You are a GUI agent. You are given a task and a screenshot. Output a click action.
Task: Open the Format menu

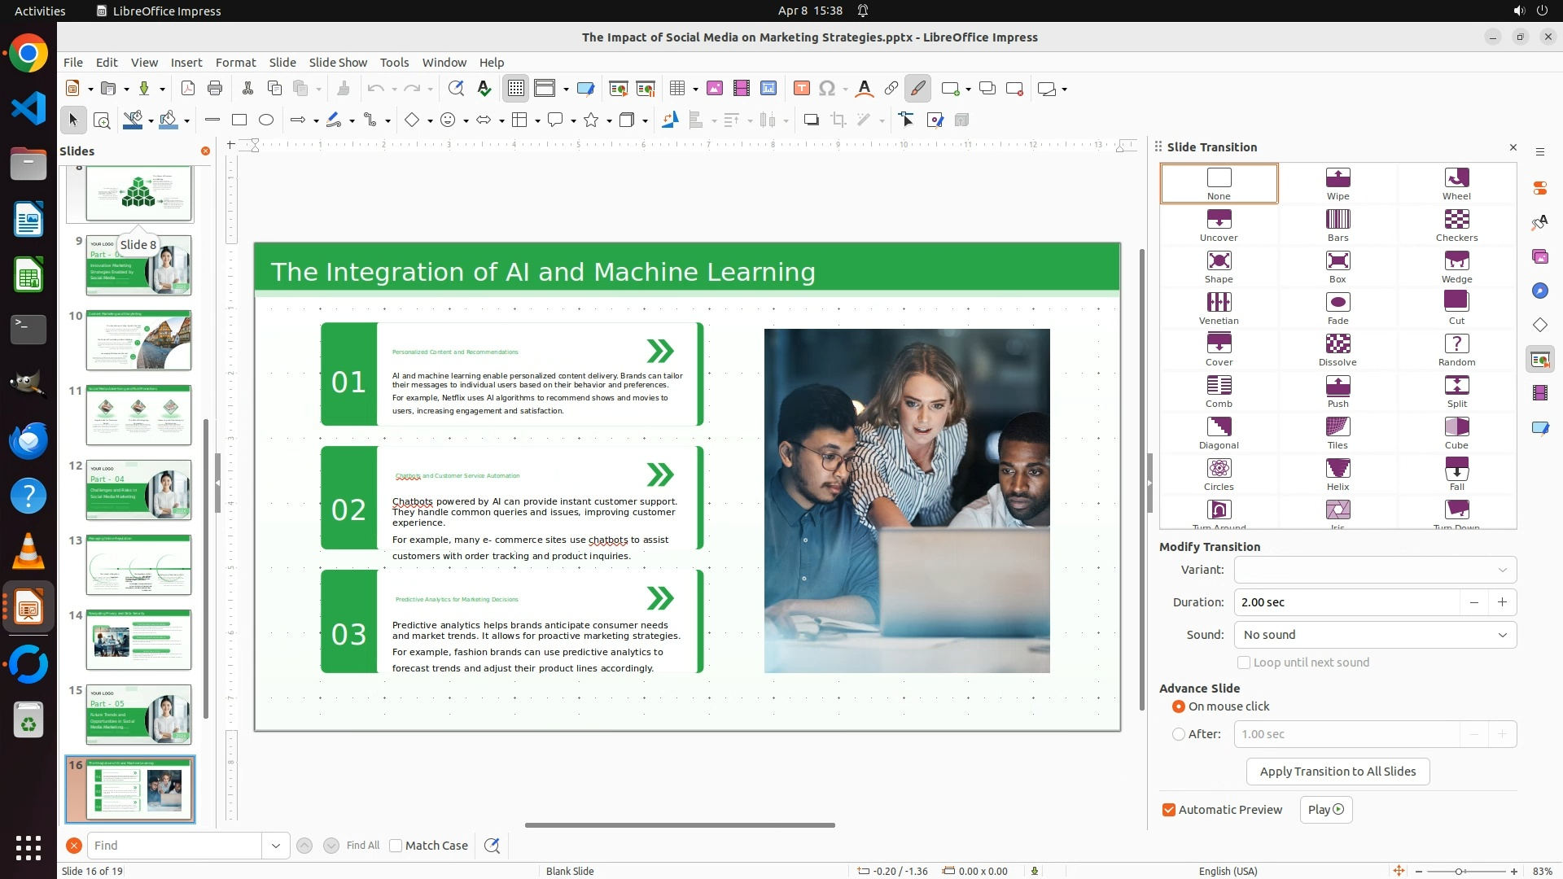[x=235, y=63]
